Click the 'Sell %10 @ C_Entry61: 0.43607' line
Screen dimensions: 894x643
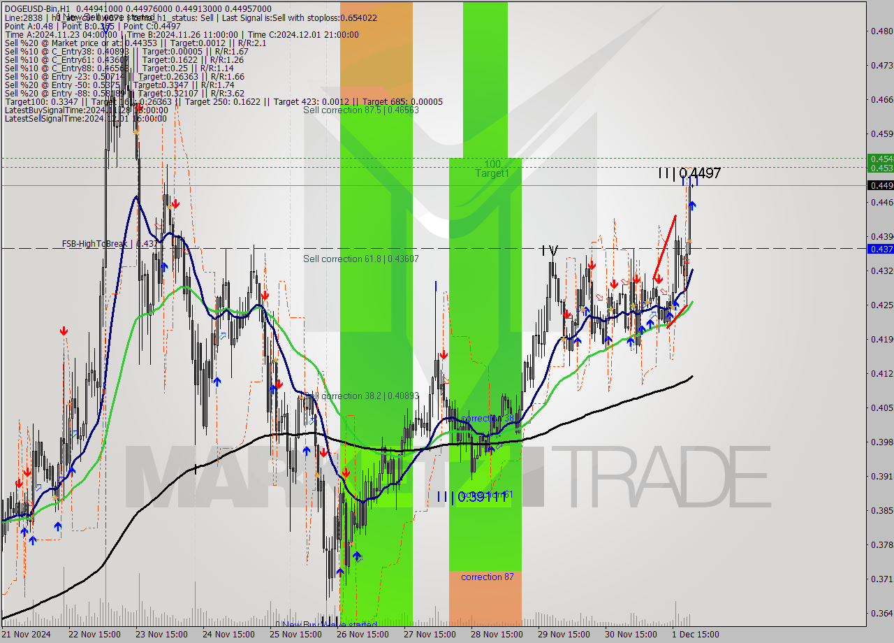(x=124, y=60)
